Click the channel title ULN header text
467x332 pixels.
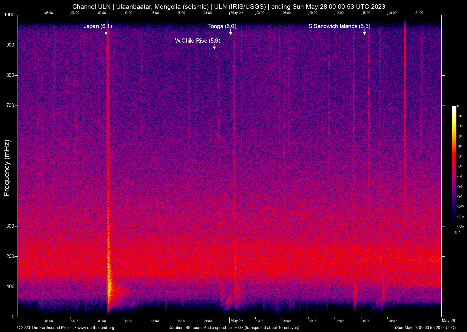pos(229,6)
